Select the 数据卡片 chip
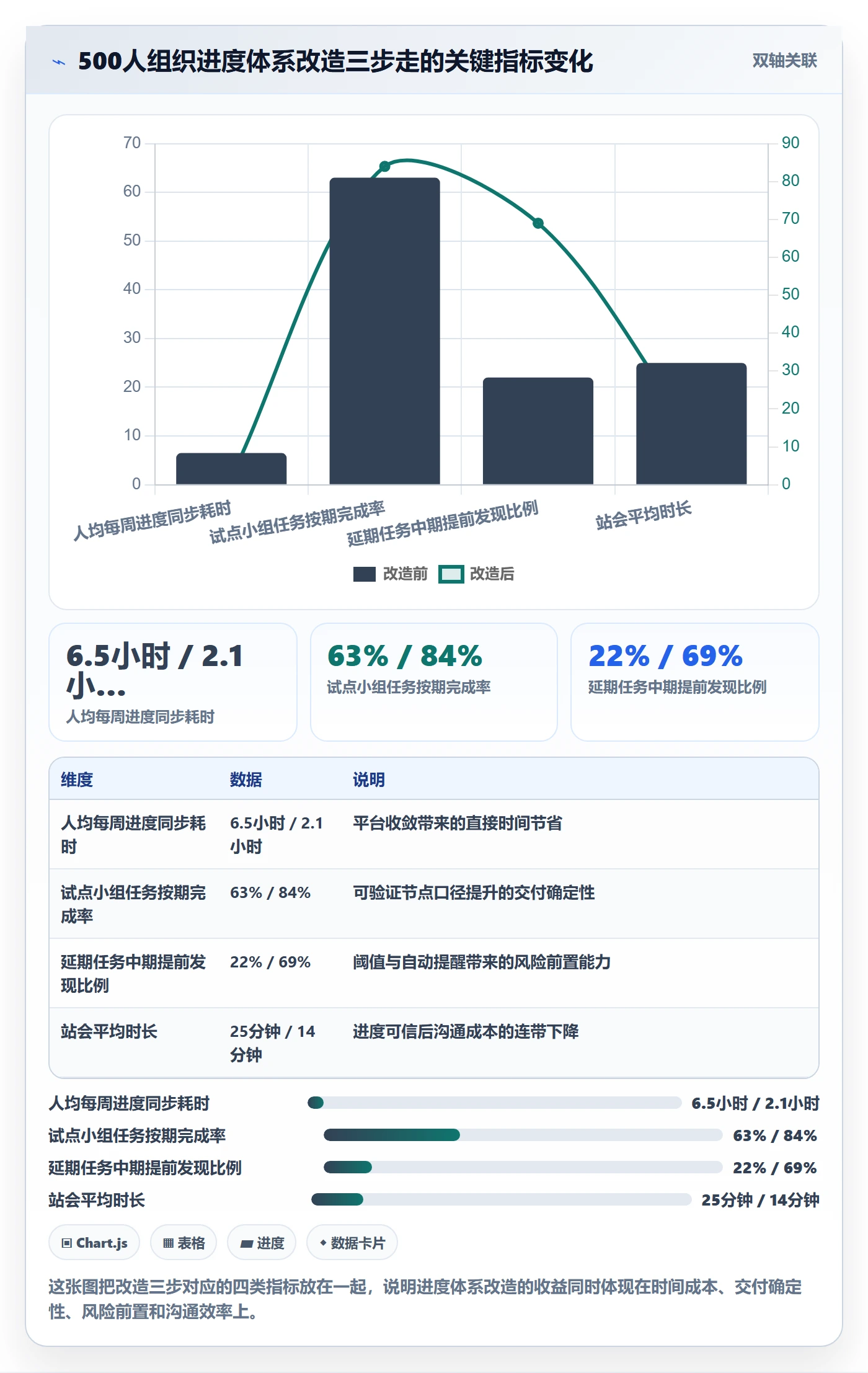Image resolution: width=868 pixels, height=1373 pixels. coord(352,1243)
